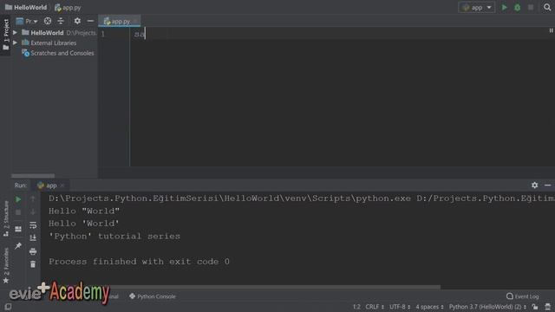
Task: Open Search Everywhere magnifier
Action: (547, 7)
